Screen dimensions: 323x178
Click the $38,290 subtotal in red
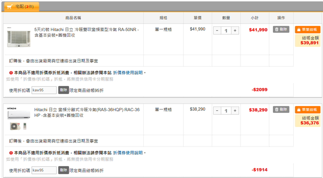[258, 110]
